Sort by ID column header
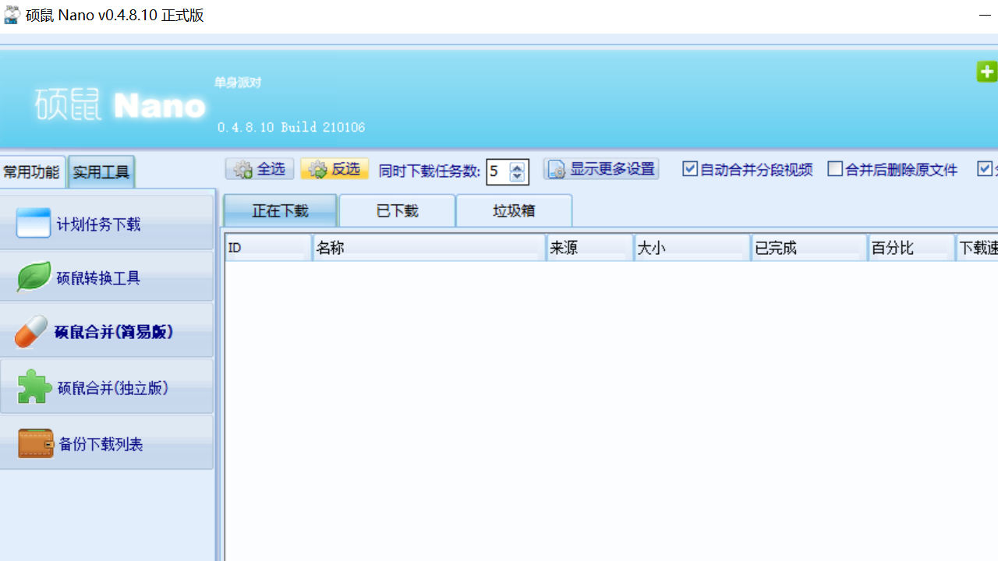Viewport: 998px width, 561px height. click(268, 248)
